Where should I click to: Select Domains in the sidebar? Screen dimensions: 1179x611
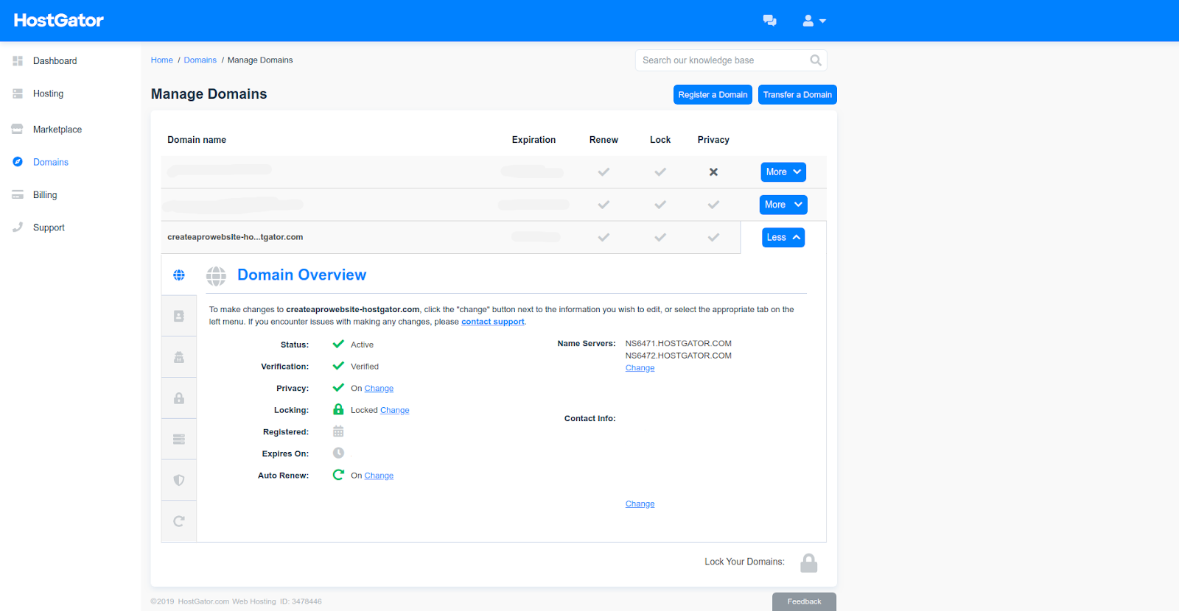(x=51, y=162)
